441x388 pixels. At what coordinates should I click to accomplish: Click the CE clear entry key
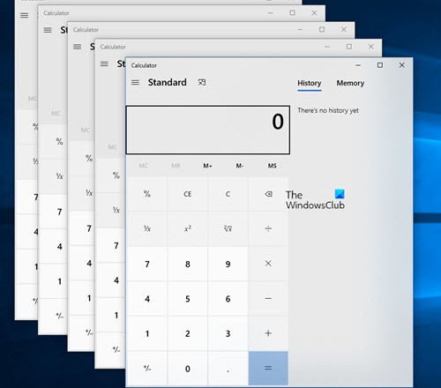(188, 194)
